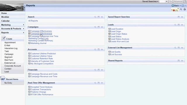The width and height of the screenshot is (187, 105).
Task: Create a new Corporate Account
Action: [13, 66]
